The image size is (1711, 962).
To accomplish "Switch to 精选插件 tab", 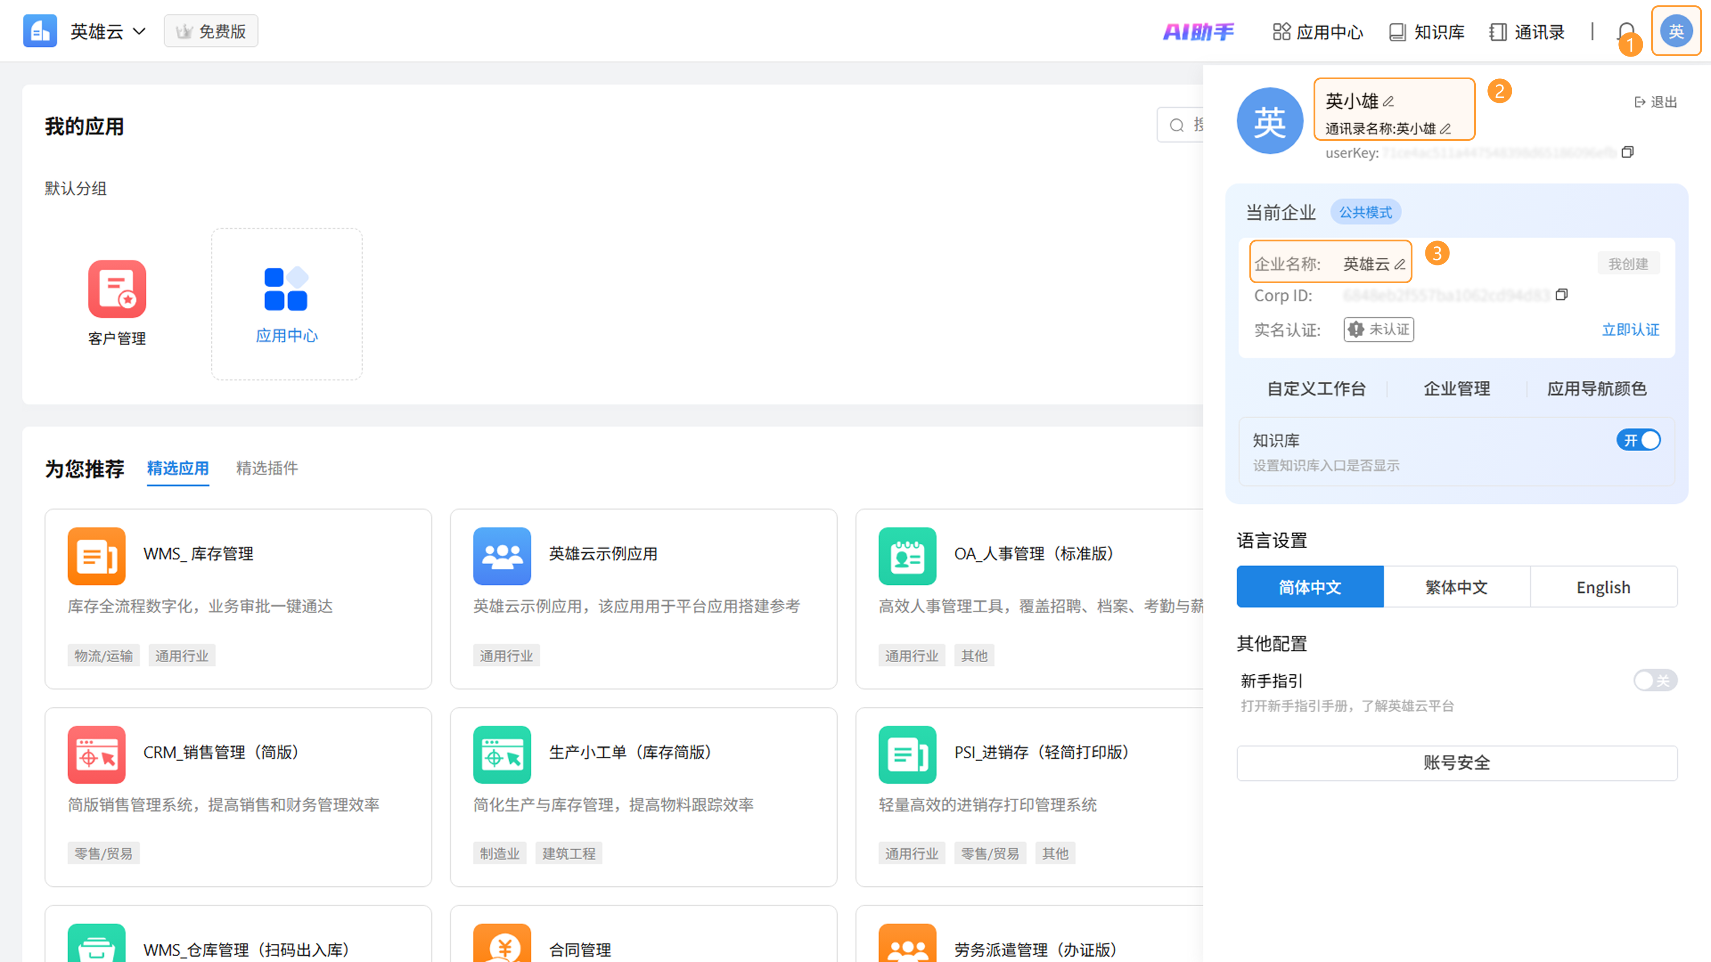I will pyautogui.click(x=266, y=468).
